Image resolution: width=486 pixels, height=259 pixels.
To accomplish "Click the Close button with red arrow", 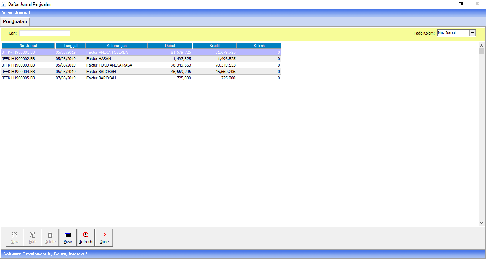I will point(104,238).
